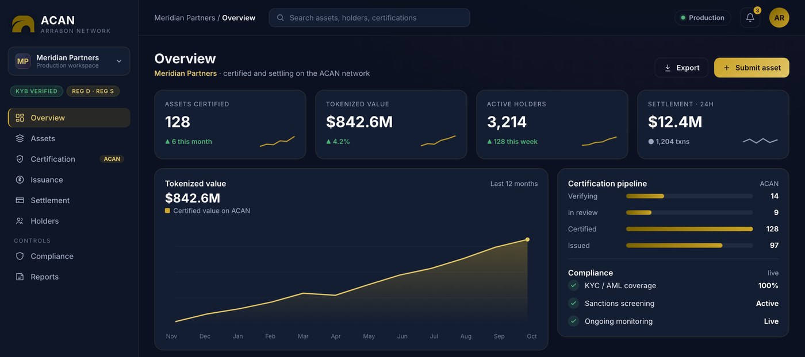
Task: Click the Settlement card icon
Action: click(x=20, y=200)
